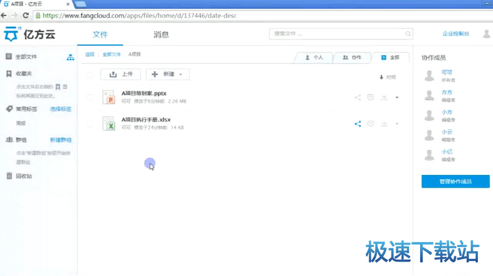The width and height of the screenshot is (493, 276).
Task: Click the 全部文件 breadcrumb link
Action: 112,54
